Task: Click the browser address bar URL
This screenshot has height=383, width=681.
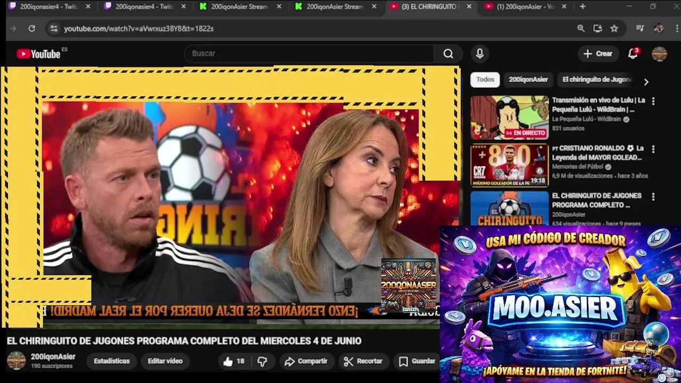Action: (x=139, y=29)
